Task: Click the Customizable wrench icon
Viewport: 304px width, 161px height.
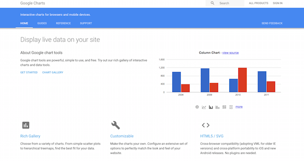Action: pyautogui.click(x=116, y=125)
